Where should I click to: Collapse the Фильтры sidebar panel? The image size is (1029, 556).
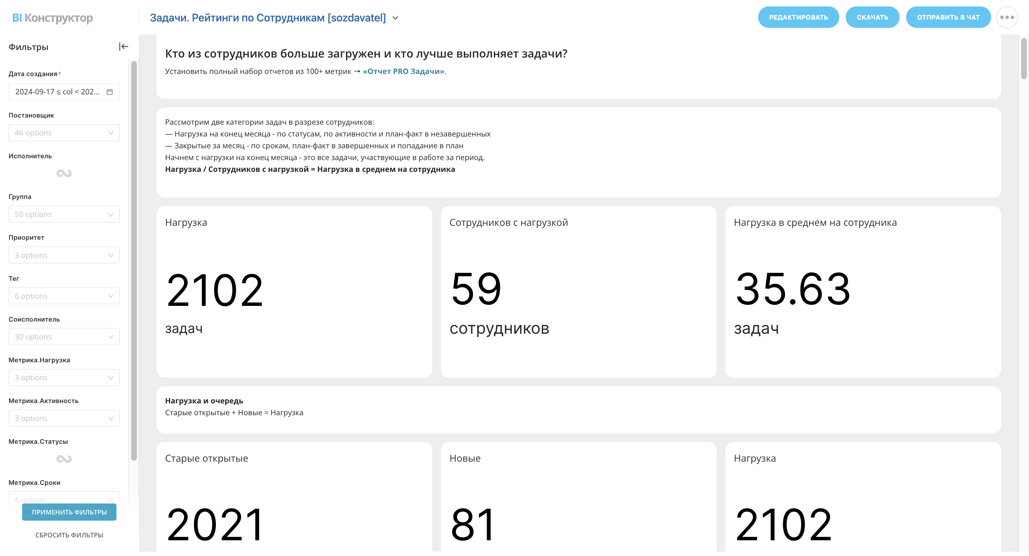[123, 47]
